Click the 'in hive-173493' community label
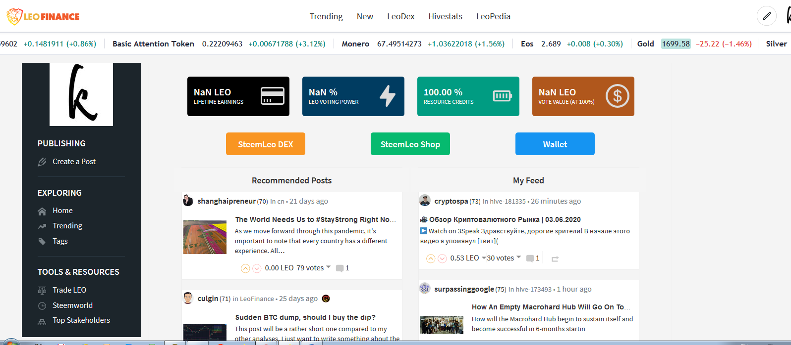This screenshot has height=345, width=791. coord(530,289)
